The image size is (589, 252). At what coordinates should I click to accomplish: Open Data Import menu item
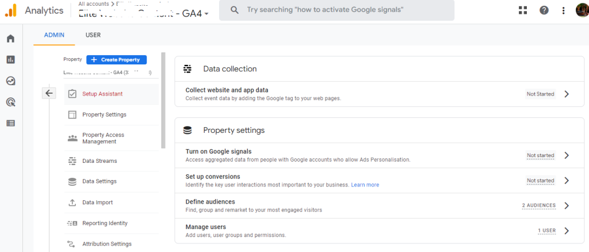[x=111, y=203]
